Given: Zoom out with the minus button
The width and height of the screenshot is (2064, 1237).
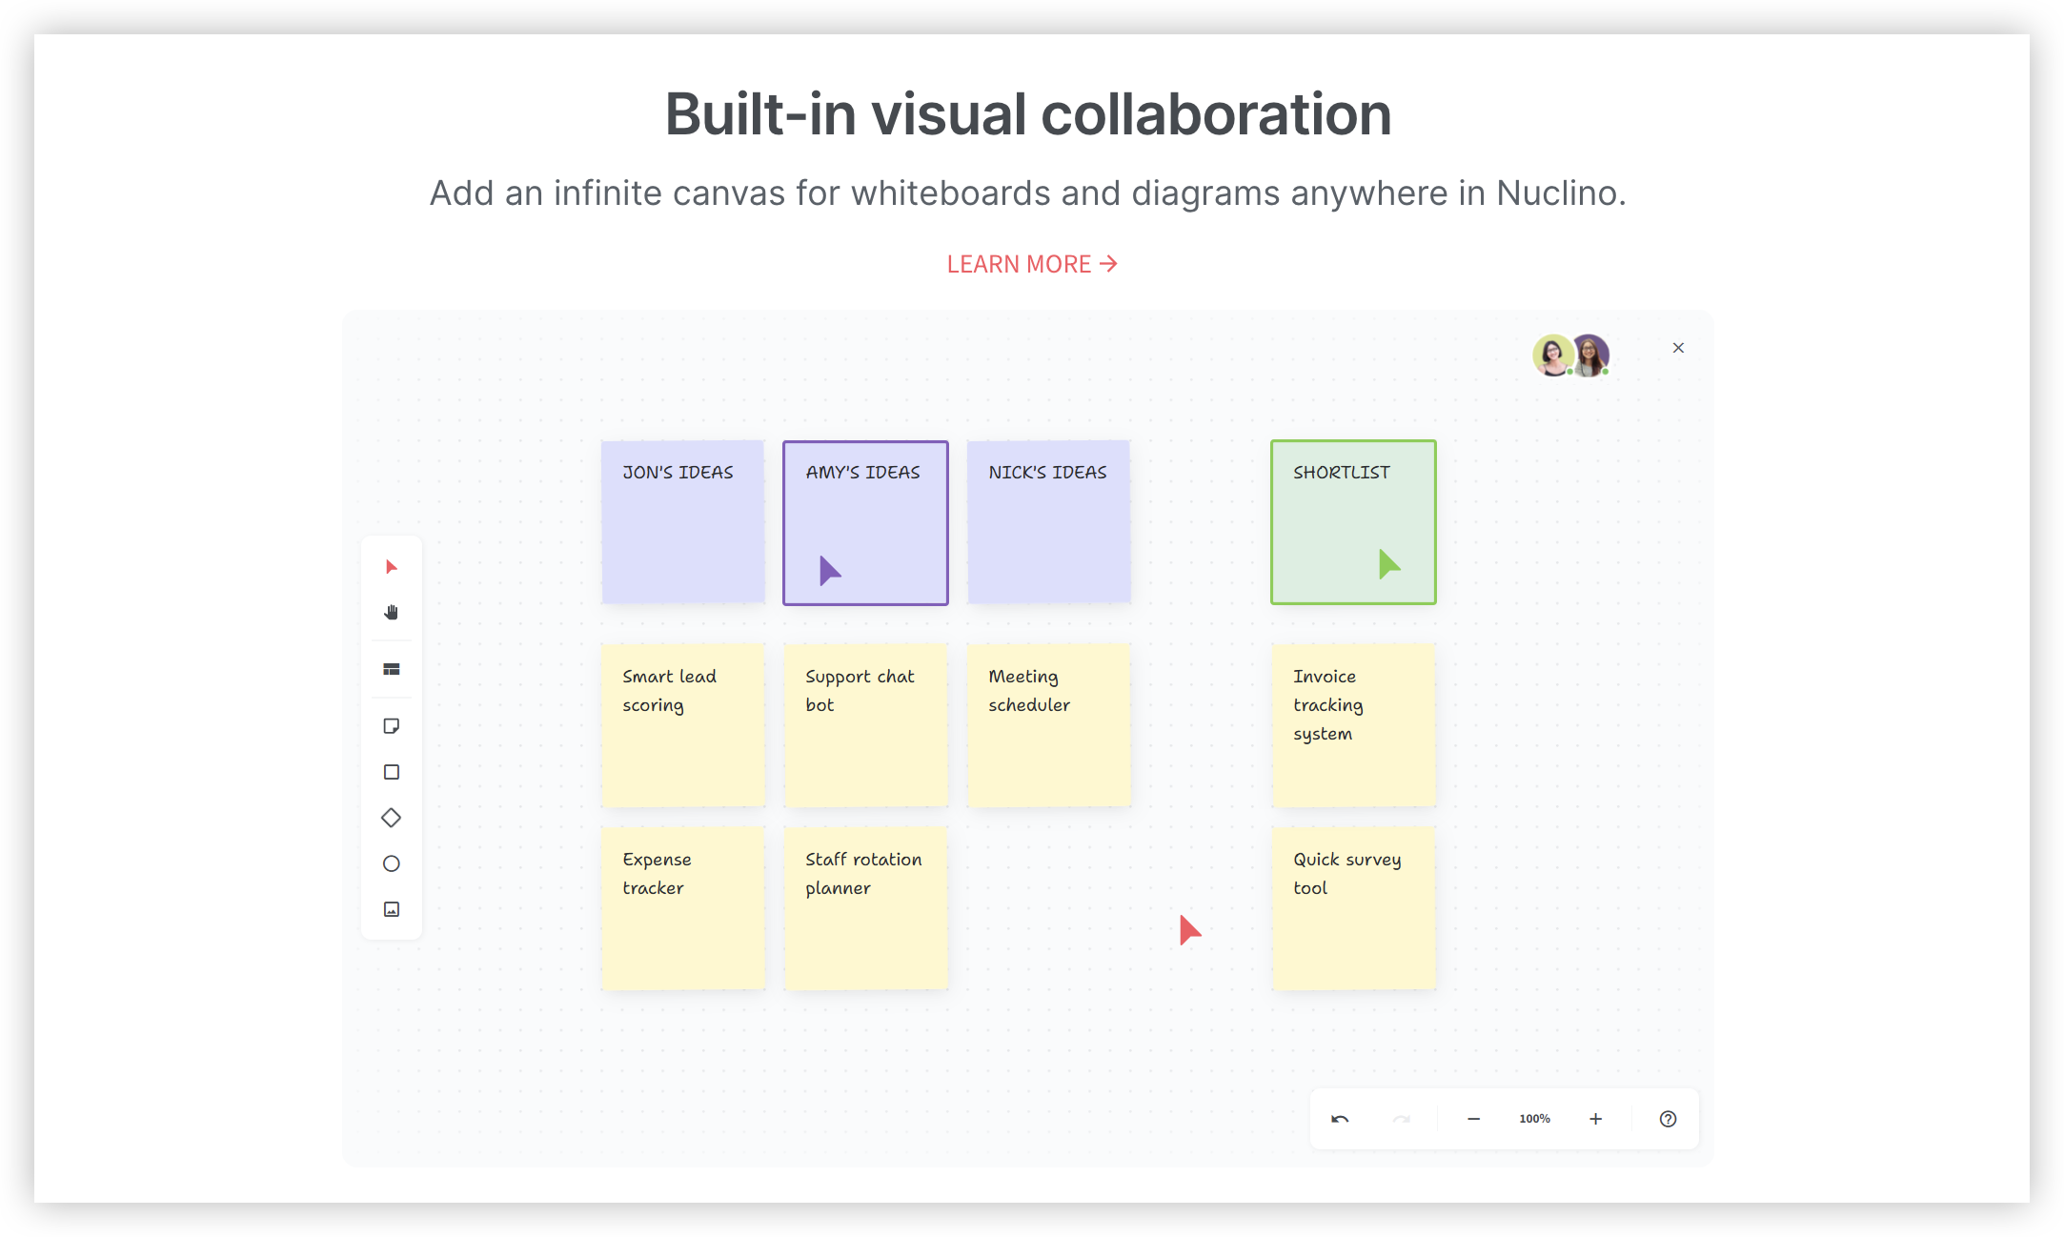Looking at the screenshot, I should (1473, 1119).
